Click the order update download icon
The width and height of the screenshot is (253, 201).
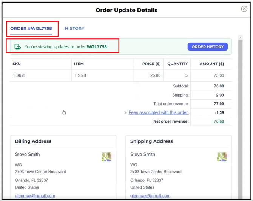click(18, 47)
